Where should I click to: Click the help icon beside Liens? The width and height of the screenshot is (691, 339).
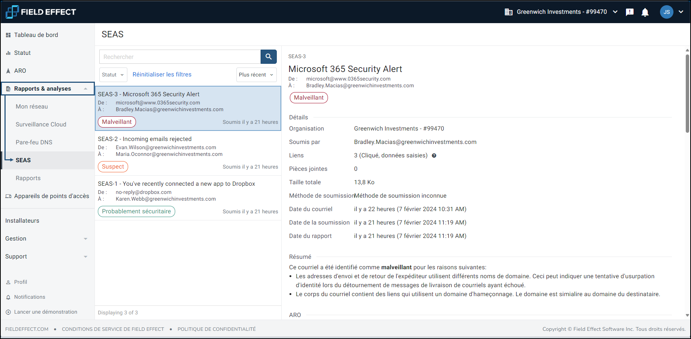click(434, 156)
